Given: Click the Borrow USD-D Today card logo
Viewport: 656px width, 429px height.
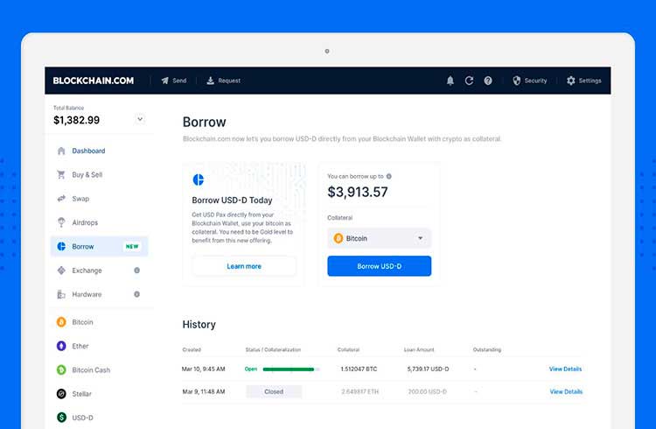Looking at the screenshot, I should [199, 179].
